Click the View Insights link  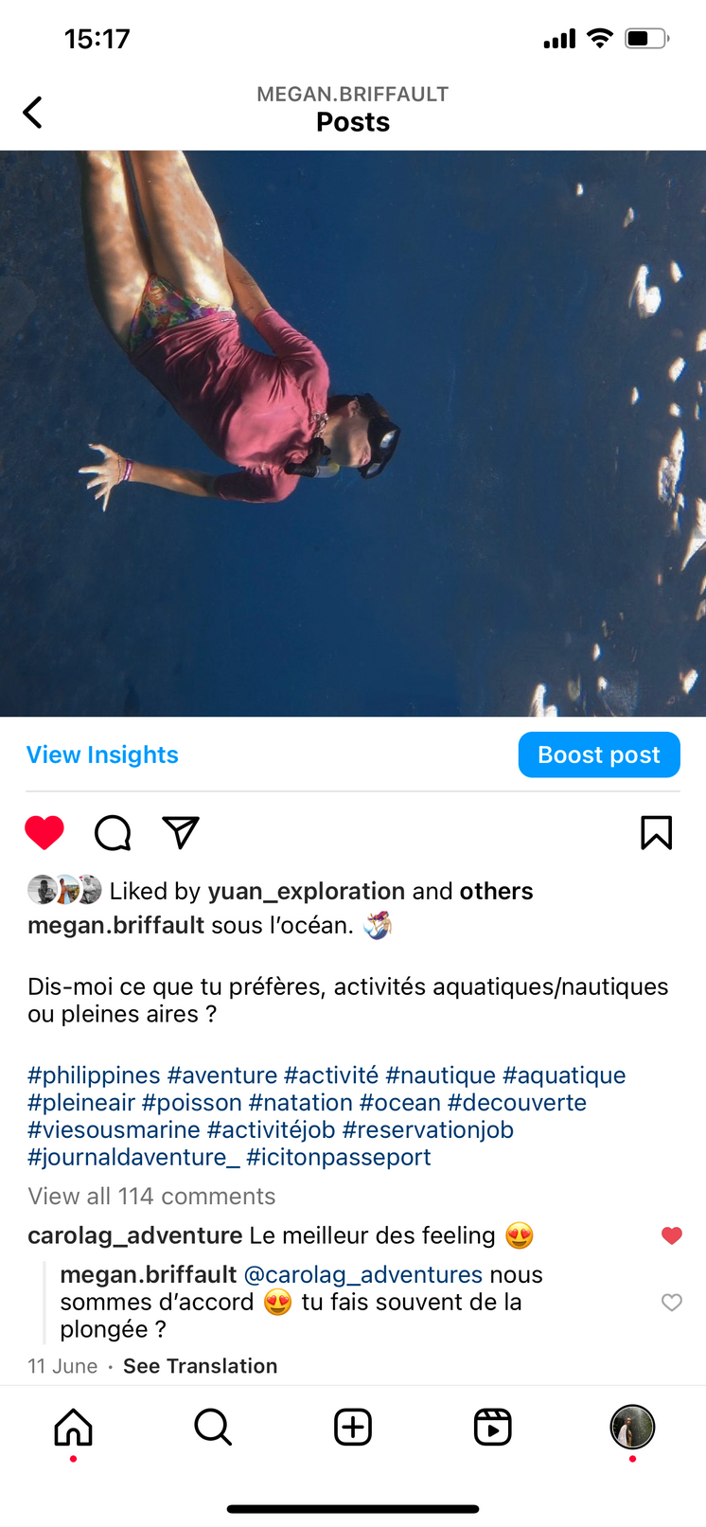click(x=102, y=755)
